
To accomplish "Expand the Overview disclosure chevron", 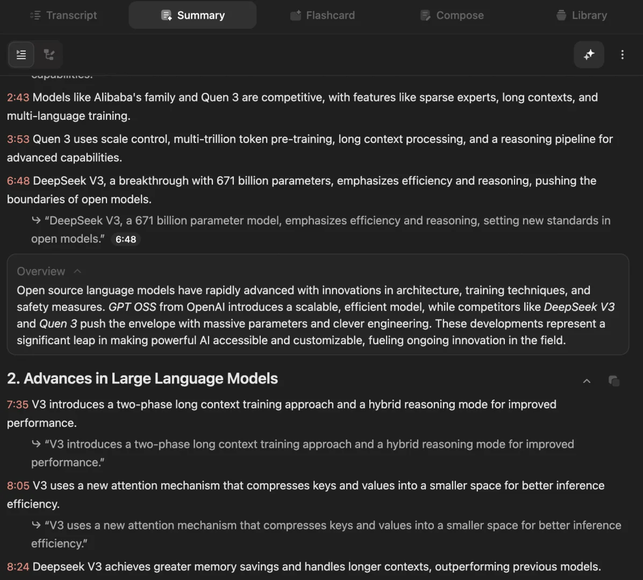I will tap(77, 271).
